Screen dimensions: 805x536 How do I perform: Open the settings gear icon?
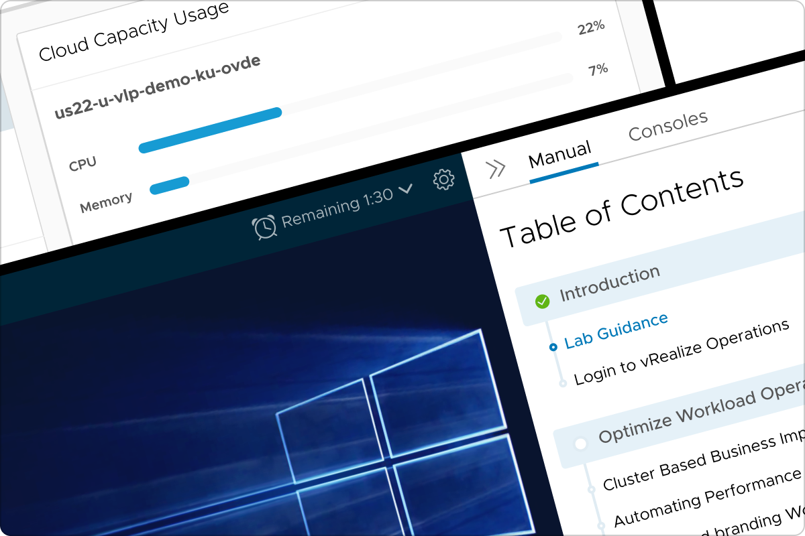point(443,180)
